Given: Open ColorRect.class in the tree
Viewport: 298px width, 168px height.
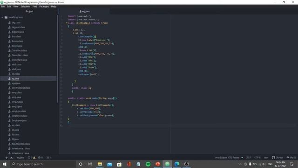Looking at the screenshot, I should [x=19, y=51].
